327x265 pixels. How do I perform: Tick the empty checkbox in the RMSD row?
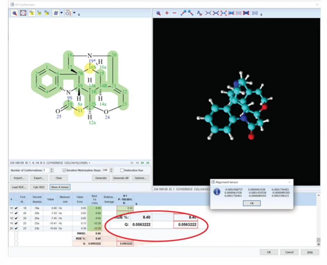pos(16,233)
